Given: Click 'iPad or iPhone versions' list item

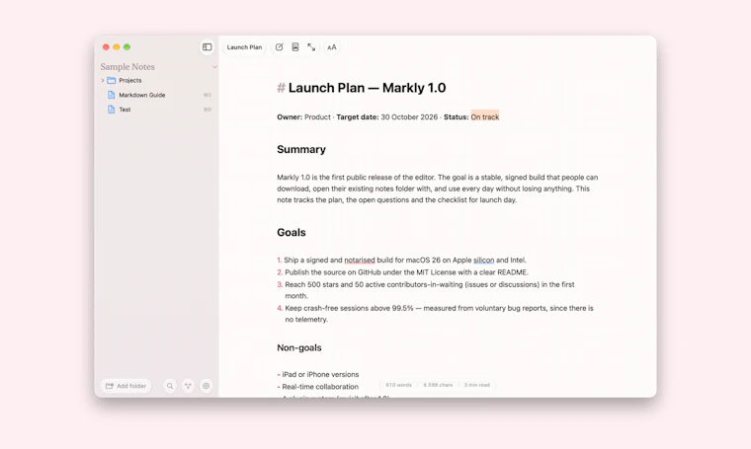Looking at the screenshot, I should click(320, 374).
